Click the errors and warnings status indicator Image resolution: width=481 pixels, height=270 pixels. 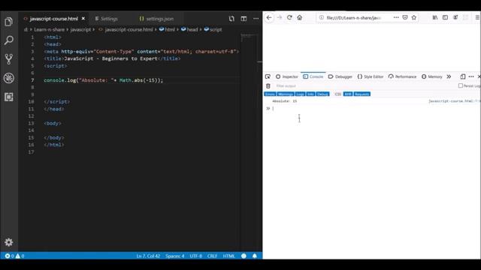click(x=14, y=256)
